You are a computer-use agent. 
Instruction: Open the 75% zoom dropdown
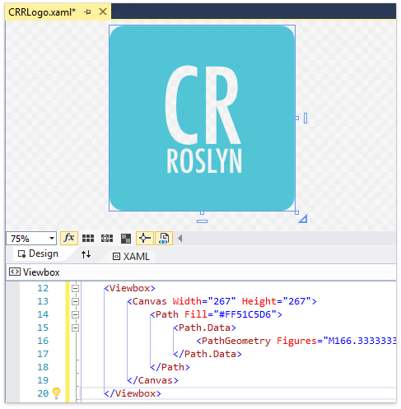pyautogui.click(x=51, y=238)
